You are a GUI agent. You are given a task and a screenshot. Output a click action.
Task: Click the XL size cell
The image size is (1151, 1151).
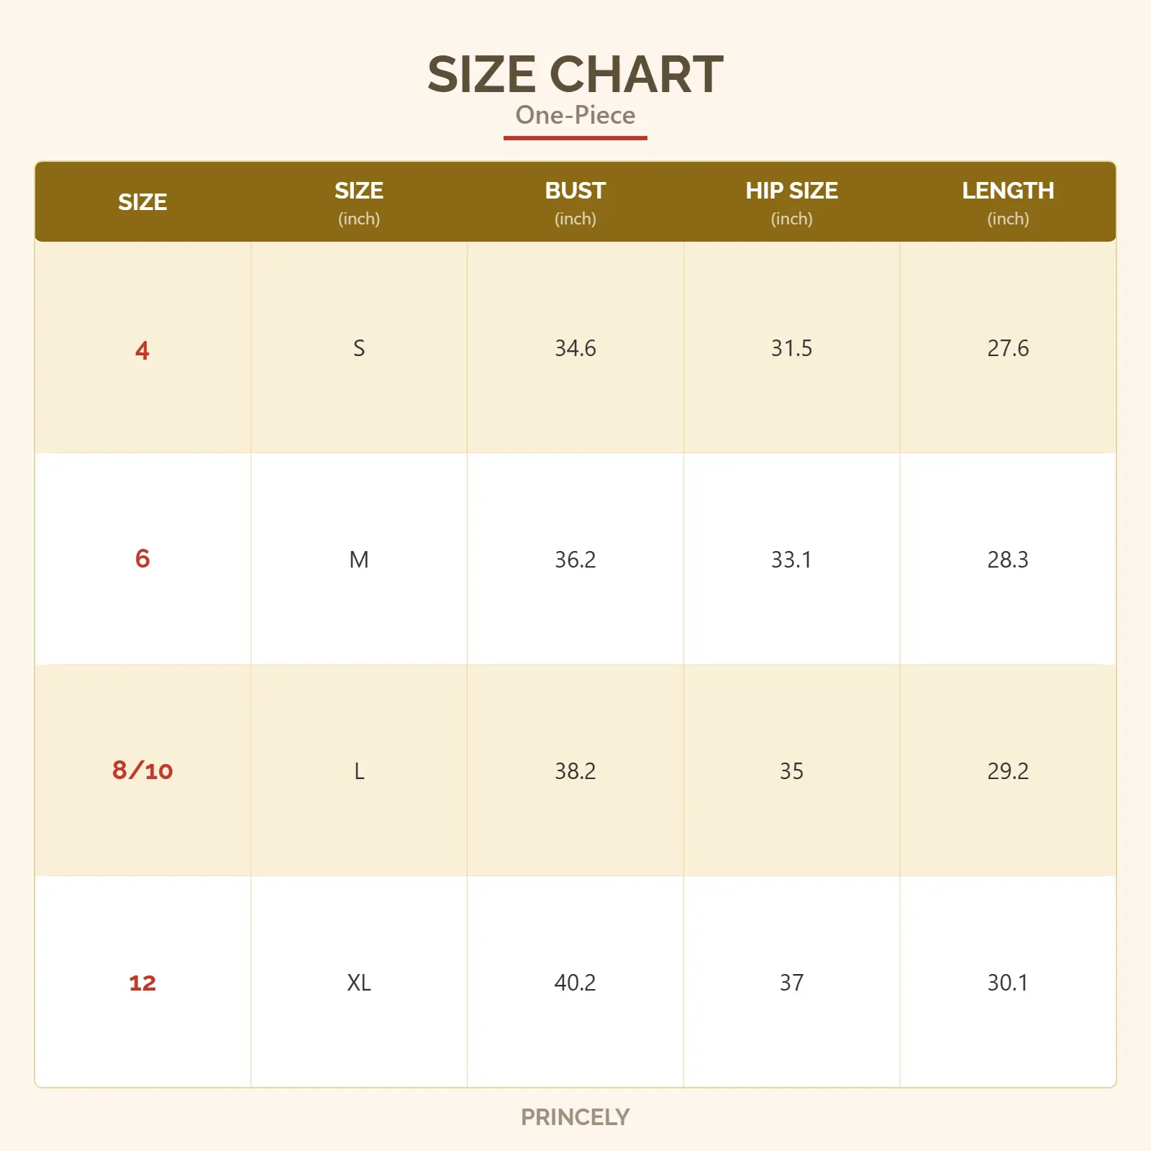[359, 983]
